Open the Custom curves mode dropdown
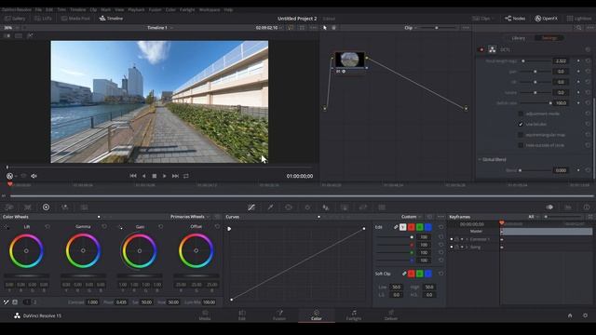 [x=412, y=217]
